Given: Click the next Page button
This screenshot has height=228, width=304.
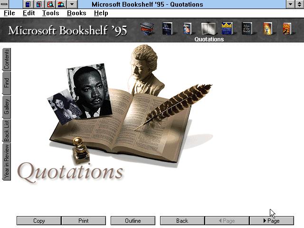Looking at the screenshot, I should (x=272, y=221).
